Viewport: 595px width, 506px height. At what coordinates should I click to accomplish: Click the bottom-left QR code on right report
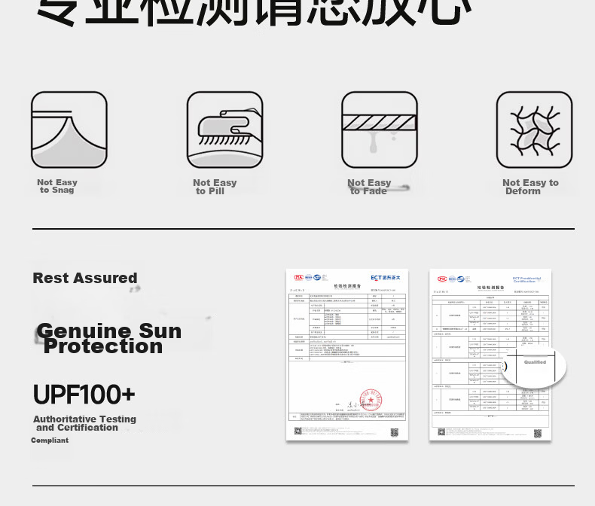pos(441,432)
